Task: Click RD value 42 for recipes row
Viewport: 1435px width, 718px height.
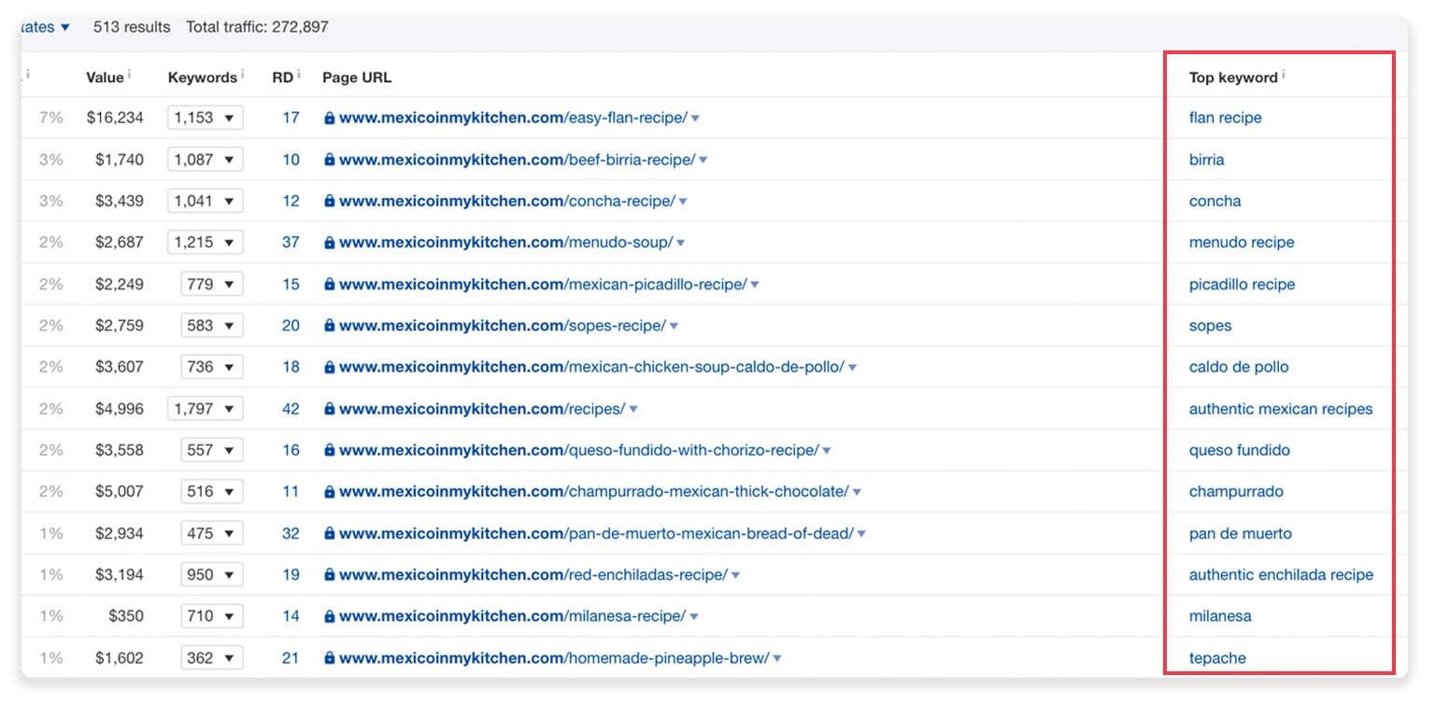Action: coord(291,408)
